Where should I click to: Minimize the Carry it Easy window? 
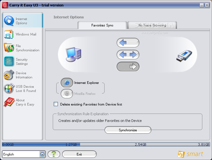(202, 5)
